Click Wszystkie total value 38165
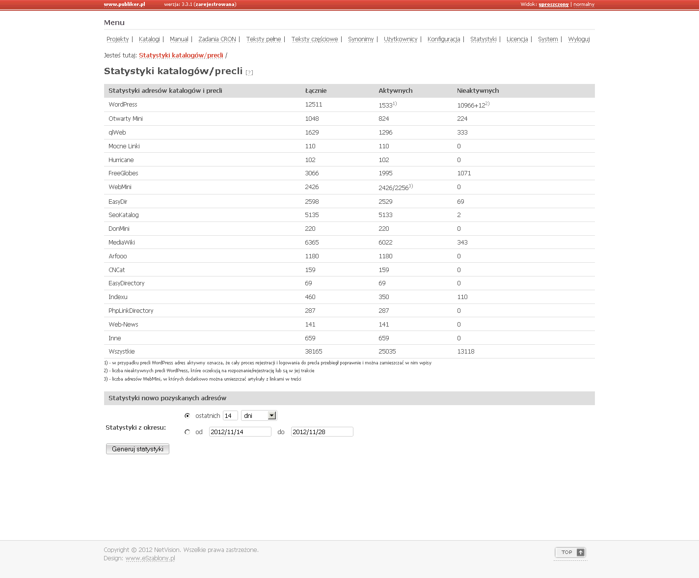The width and height of the screenshot is (699, 578). [x=314, y=352]
